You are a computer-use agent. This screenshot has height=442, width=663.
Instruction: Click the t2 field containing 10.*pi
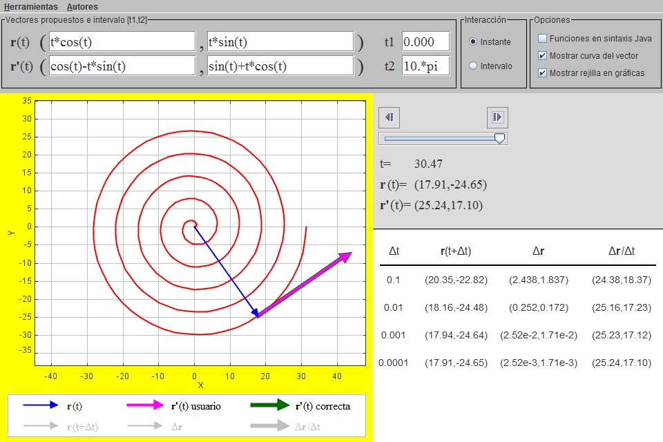click(425, 66)
